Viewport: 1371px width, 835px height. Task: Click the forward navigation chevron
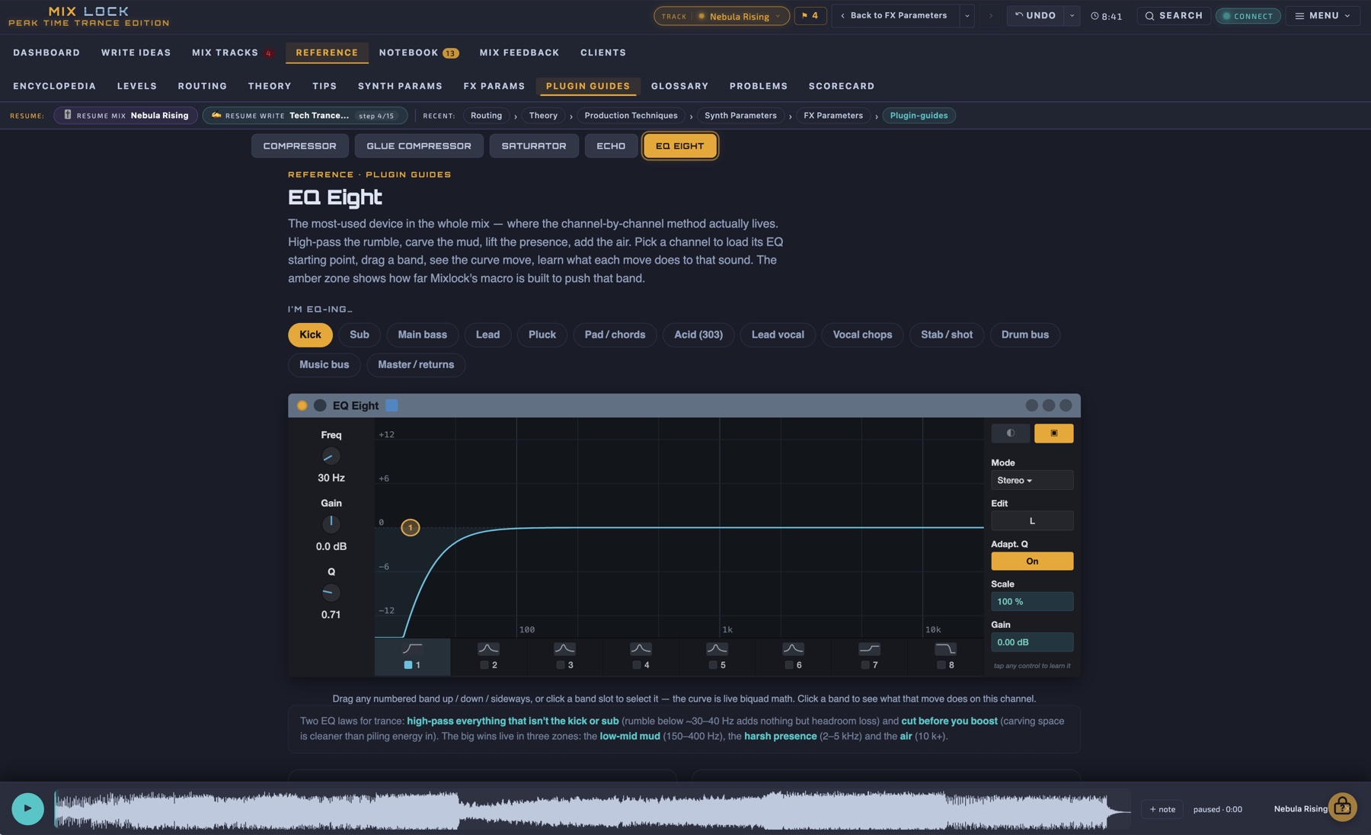(990, 16)
